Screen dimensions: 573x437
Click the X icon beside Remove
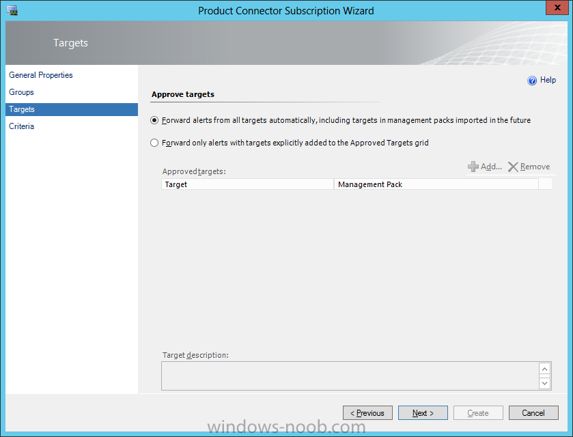point(513,167)
